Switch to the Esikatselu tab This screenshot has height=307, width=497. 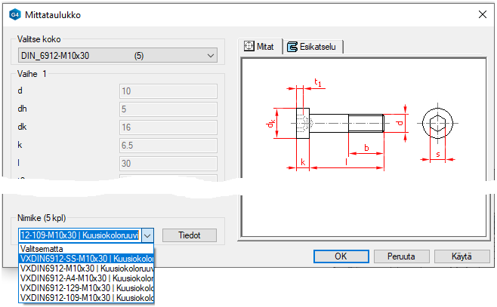pos(312,47)
